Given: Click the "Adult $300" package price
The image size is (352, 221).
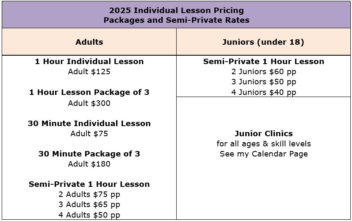Looking at the screenshot, I should pos(89,103).
